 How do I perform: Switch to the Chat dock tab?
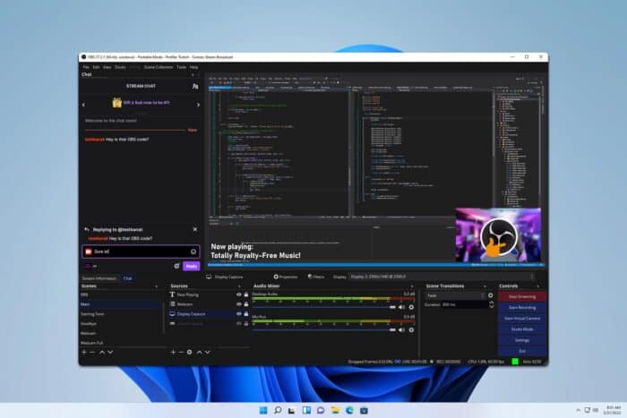point(127,278)
